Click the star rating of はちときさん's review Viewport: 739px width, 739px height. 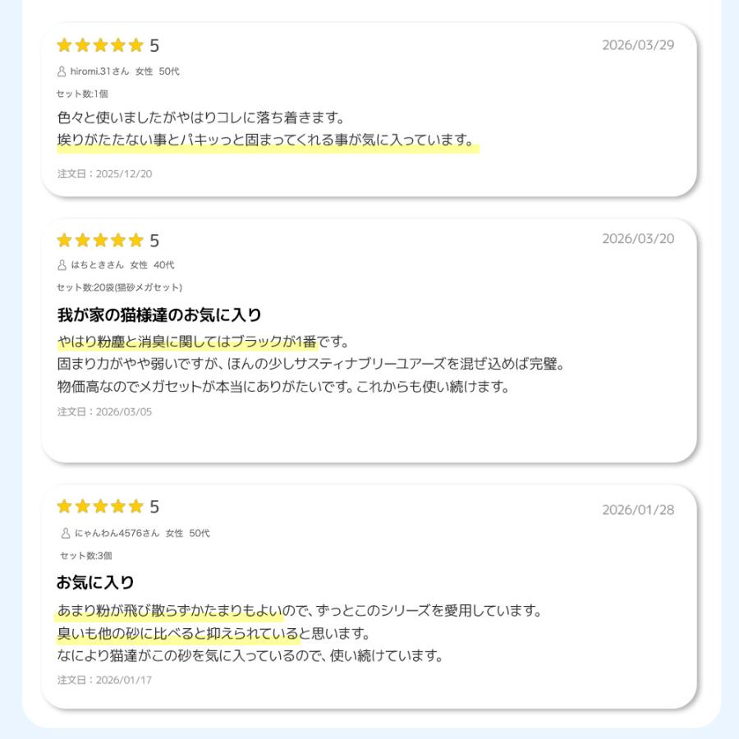pos(99,241)
